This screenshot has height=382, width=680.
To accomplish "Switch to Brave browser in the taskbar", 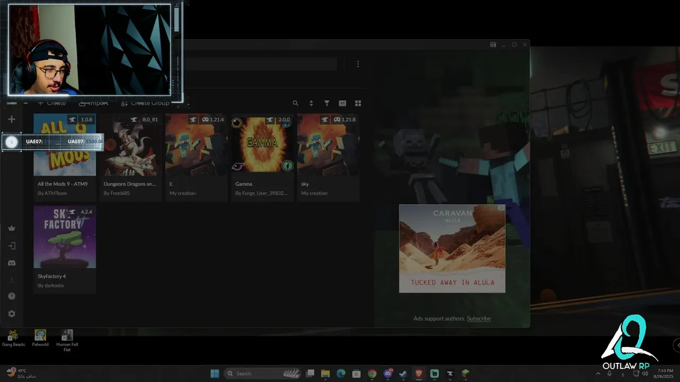I will 419,374.
